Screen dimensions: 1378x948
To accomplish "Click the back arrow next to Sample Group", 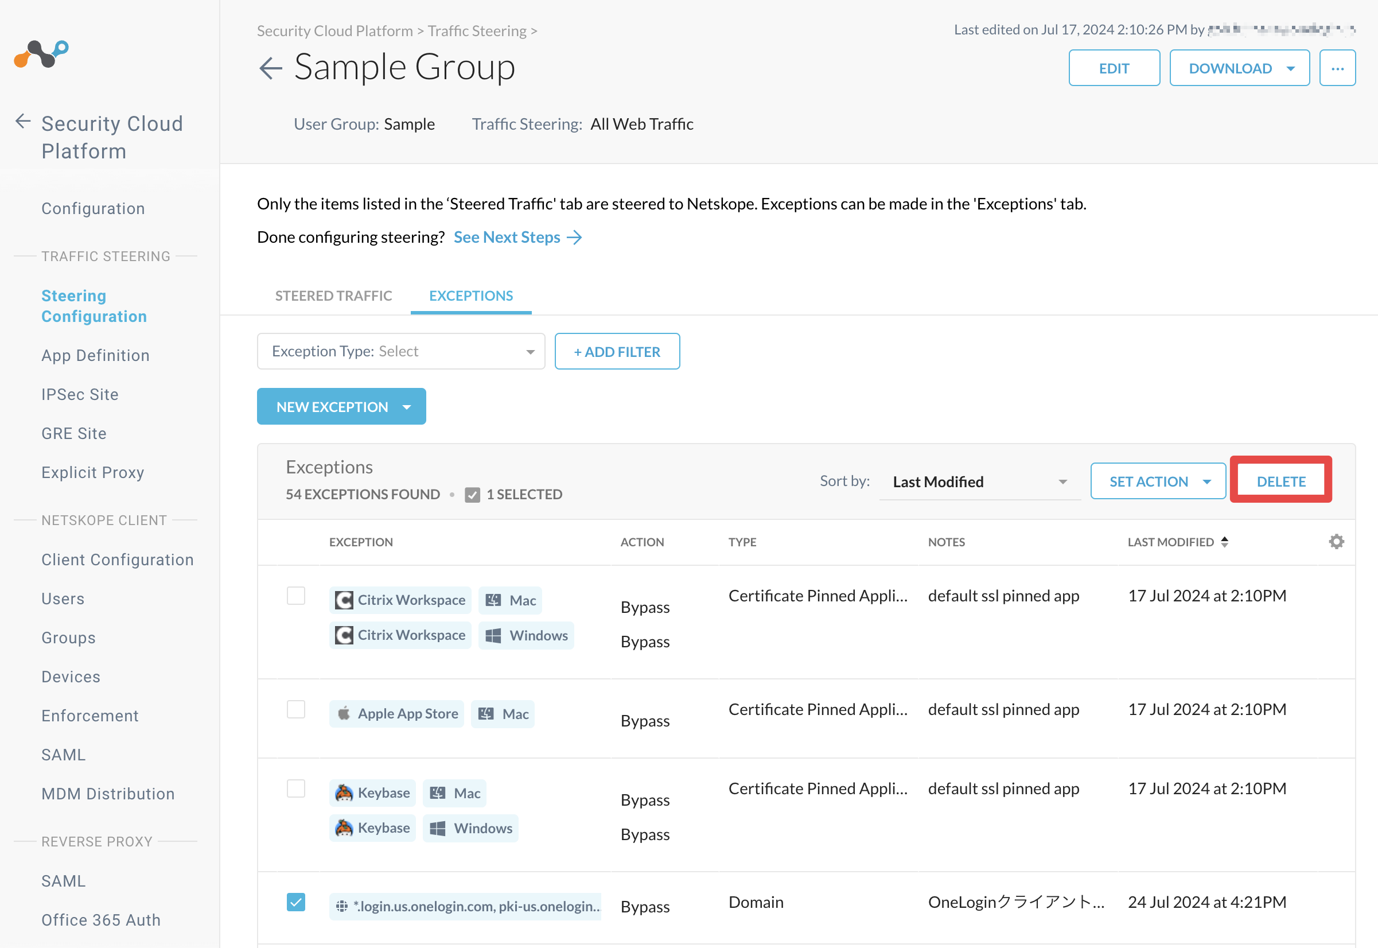I will 271,68.
